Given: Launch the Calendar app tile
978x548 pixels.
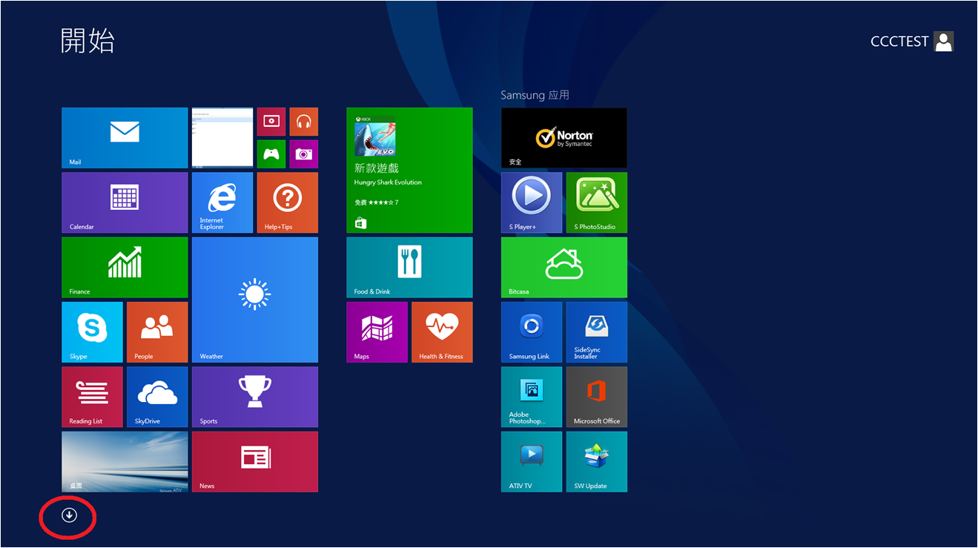Looking at the screenshot, I should (125, 202).
